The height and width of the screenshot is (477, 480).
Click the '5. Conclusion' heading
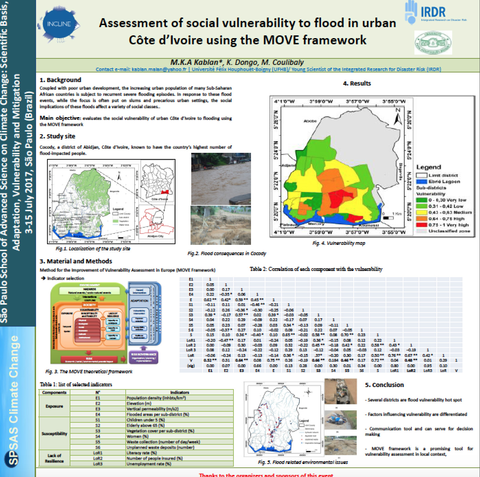point(385,385)
